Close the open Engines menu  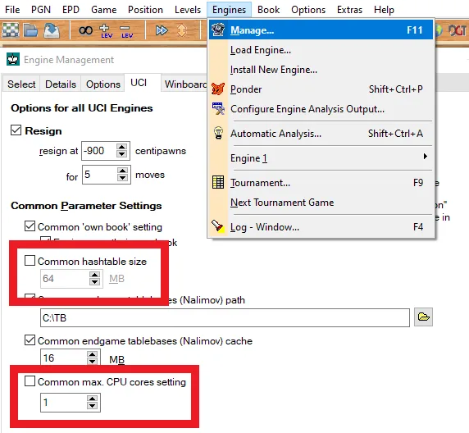(x=229, y=10)
